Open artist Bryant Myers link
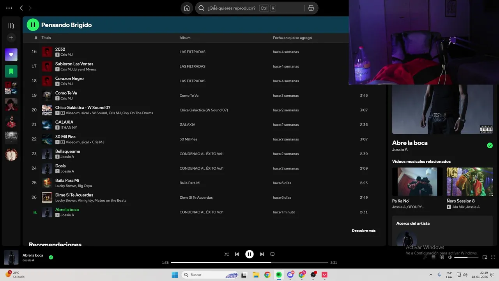499x281 pixels. [85, 69]
